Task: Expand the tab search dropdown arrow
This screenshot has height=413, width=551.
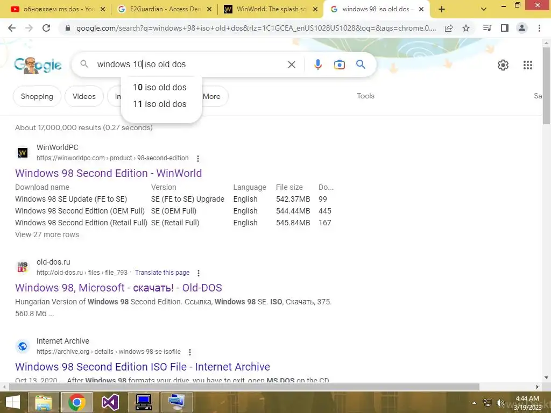Action: 484,9
